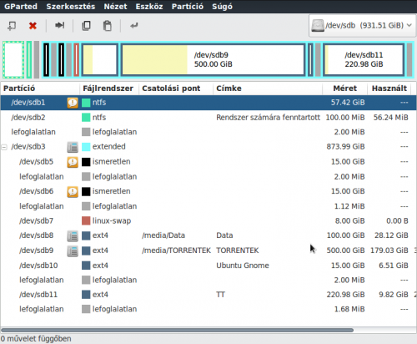
Task: Open the Partíció menu
Action: click(188, 7)
